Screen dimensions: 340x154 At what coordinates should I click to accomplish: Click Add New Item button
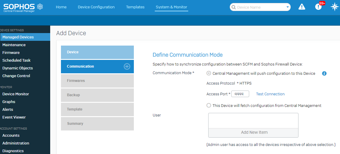coord(253,132)
